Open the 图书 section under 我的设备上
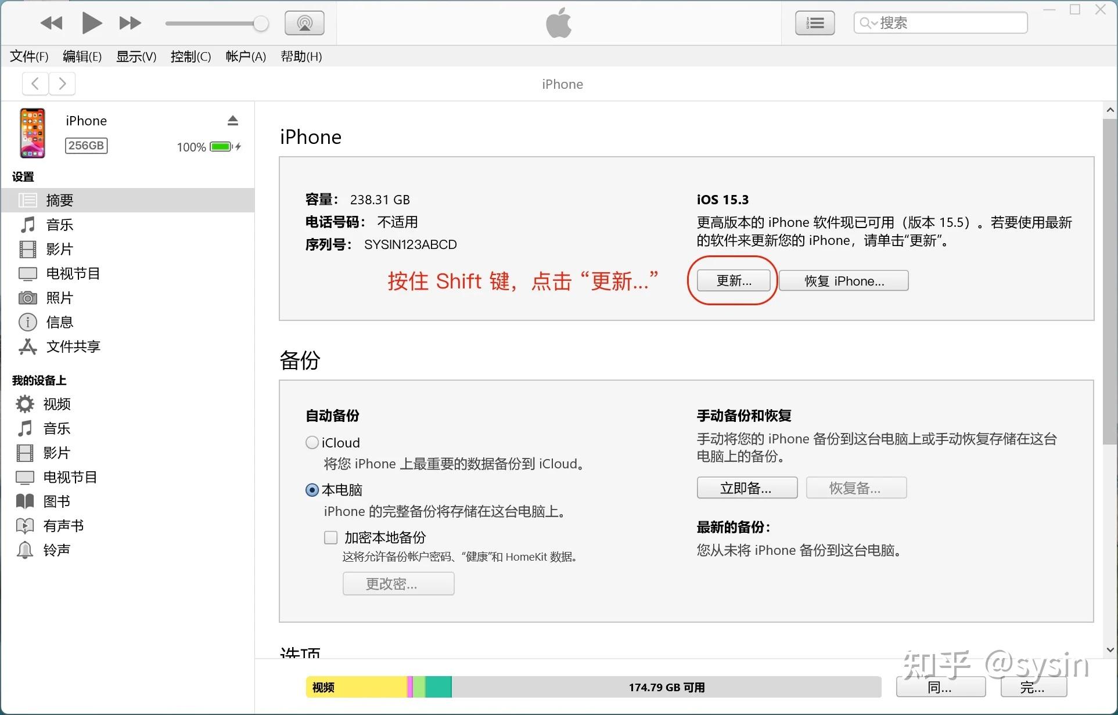The width and height of the screenshot is (1118, 715). [56, 501]
